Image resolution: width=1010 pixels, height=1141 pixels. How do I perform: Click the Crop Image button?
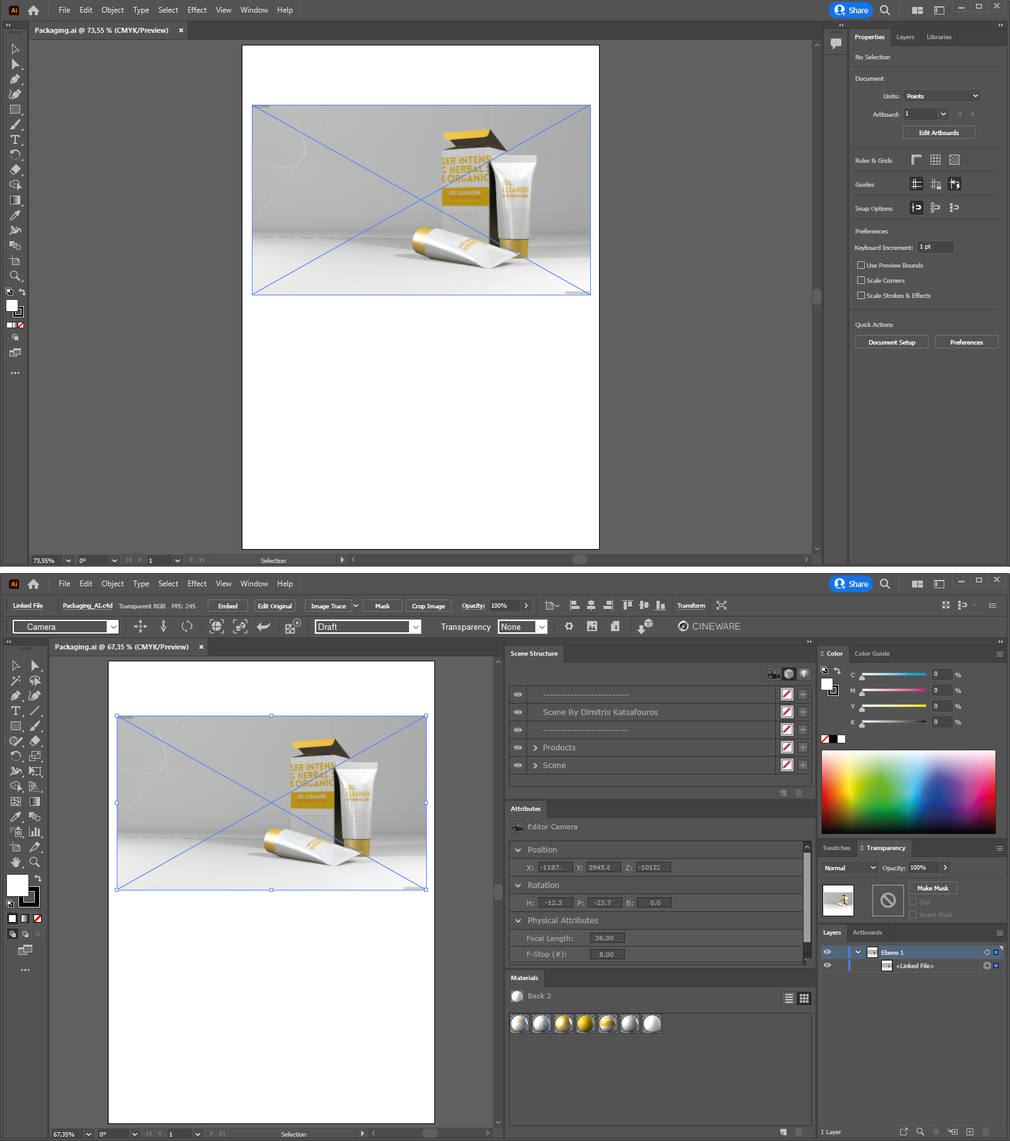[429, 606]
